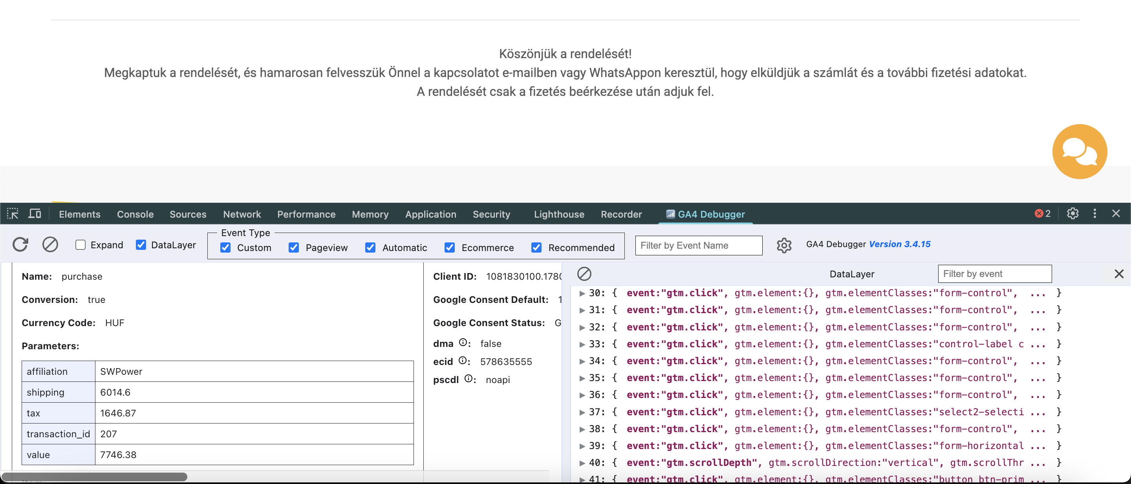
Task: Expand dataLayer entry 38
Action: pyautogui.click(x=582, y=429)
